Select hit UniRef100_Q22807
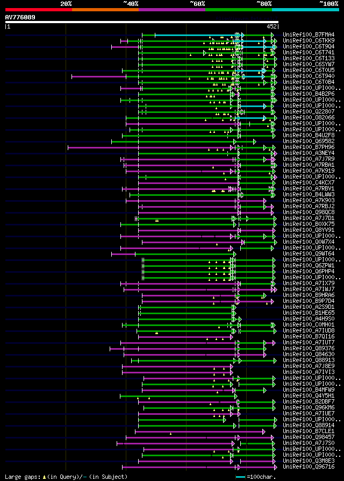The height and width of the screenshot is (481, 344). coord(309,112)
